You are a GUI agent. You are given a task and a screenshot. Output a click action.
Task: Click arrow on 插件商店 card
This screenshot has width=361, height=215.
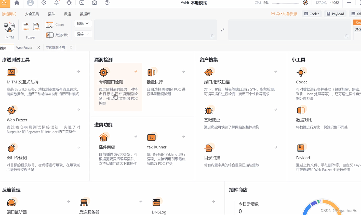coord(136,136)
